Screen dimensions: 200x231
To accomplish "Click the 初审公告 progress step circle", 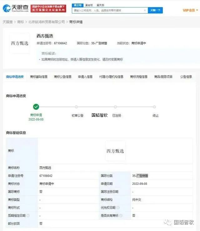I will click(76, 107).
